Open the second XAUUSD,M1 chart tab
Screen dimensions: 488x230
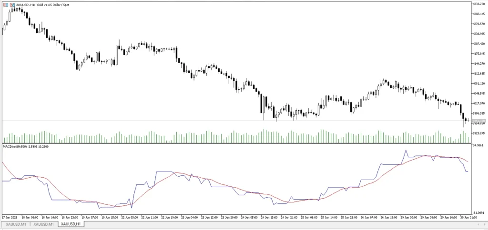tap(44, 224)
